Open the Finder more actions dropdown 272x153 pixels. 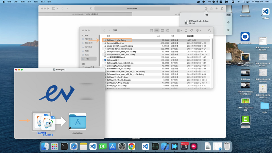tap(199, 30)
